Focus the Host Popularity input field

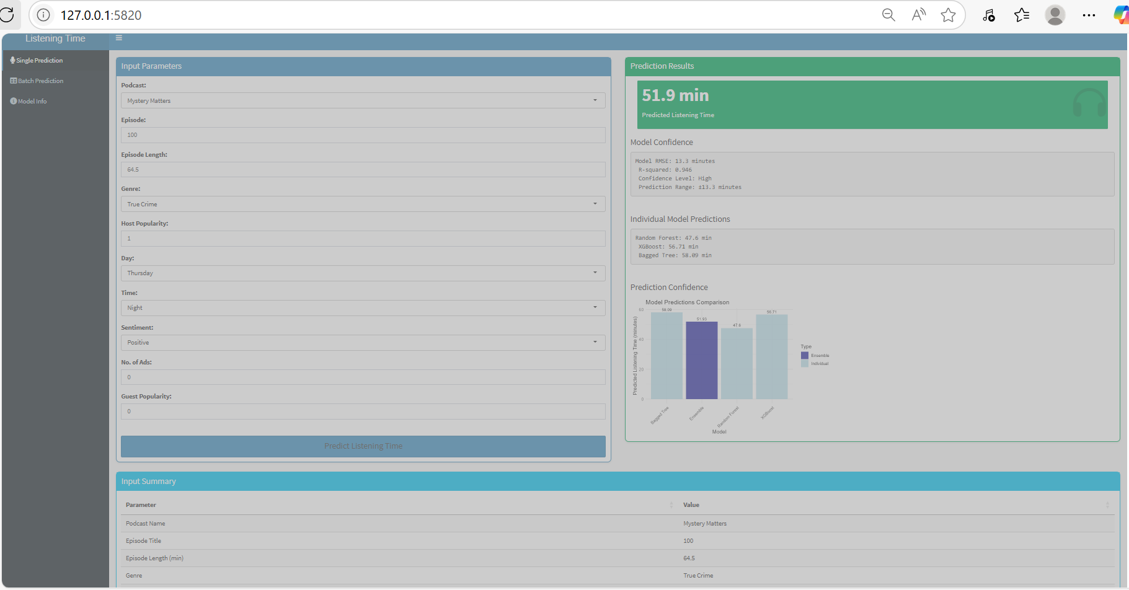pos(363,238)
